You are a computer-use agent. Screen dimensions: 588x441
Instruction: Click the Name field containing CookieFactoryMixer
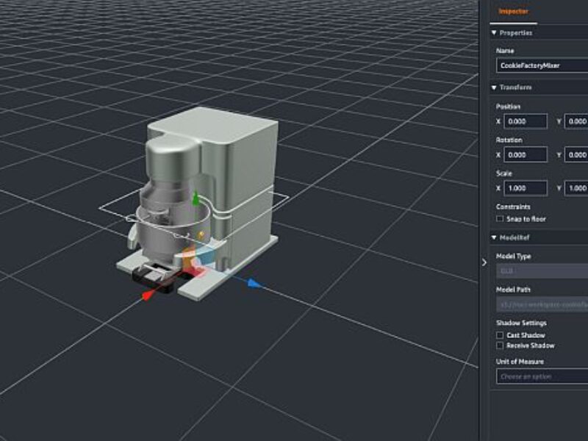tap(542, 65)
